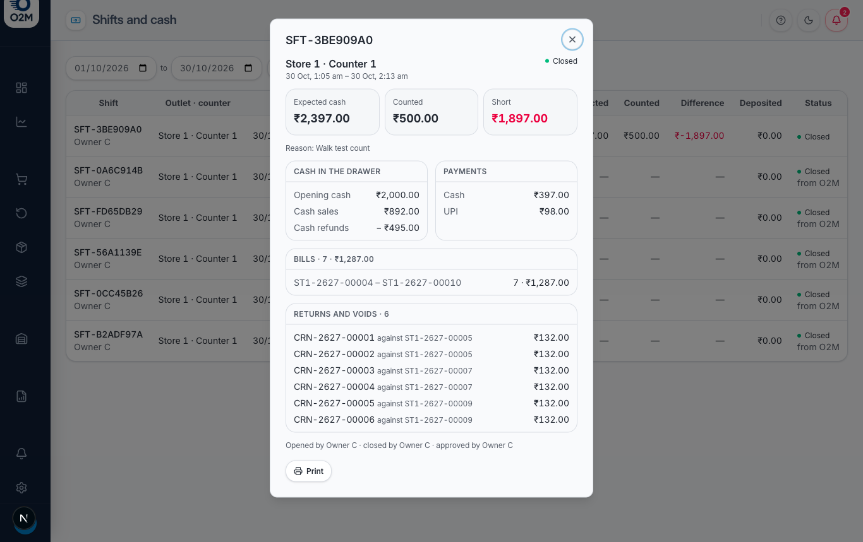The image size is (863, 542).
Task: Click the Difference column header
Action: coord(702,103)
